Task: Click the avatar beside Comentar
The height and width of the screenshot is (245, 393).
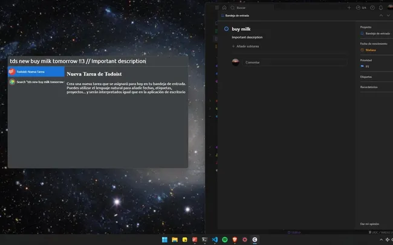Action: [235, 62]
